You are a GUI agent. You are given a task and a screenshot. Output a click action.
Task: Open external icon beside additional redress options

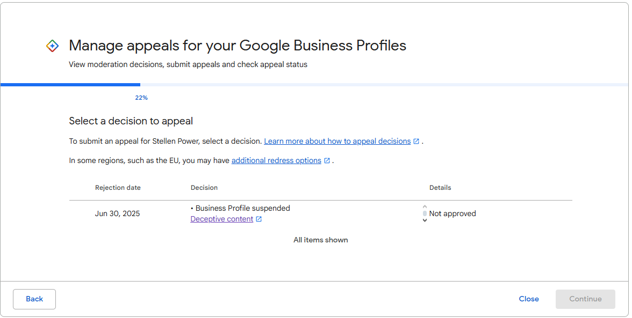click(x=327, y=160)
